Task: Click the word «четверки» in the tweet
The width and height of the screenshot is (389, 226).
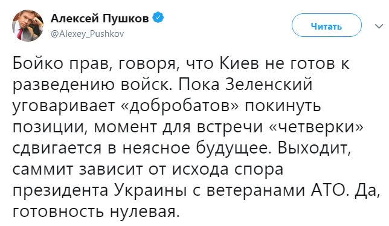Action: 317,127
